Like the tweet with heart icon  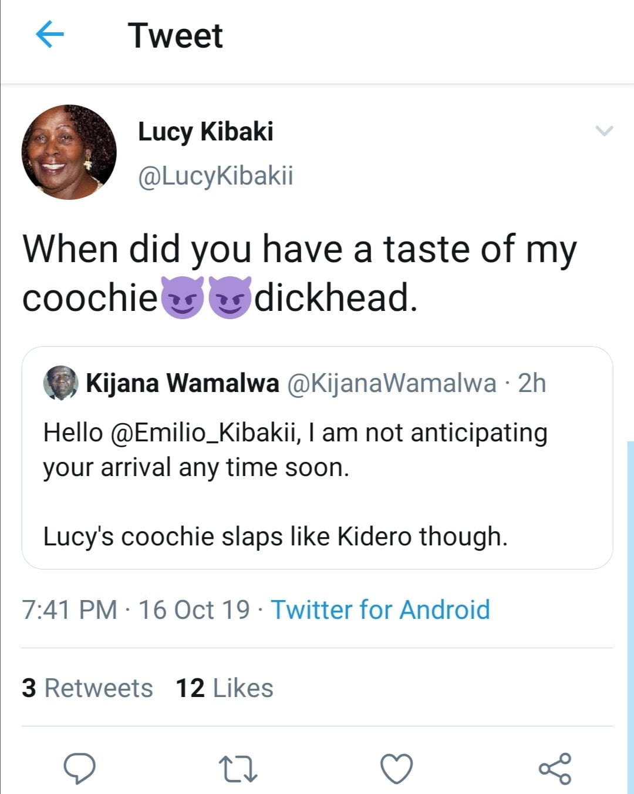(x=396, y=768)
